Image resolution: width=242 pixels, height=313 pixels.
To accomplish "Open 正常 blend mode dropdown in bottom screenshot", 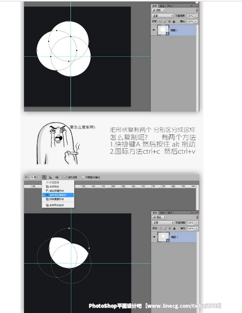I will (163, 222).
